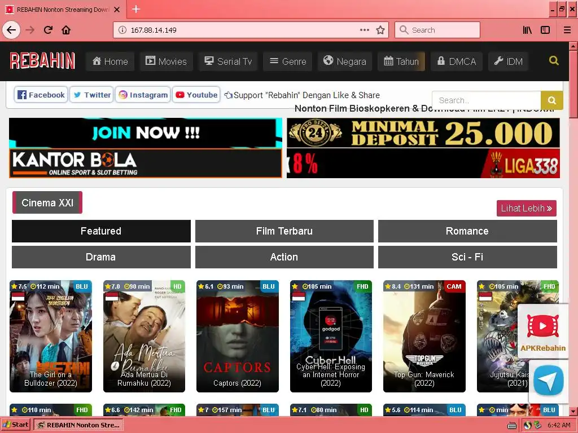Bookmark this page with the star icon

(380, 30)
